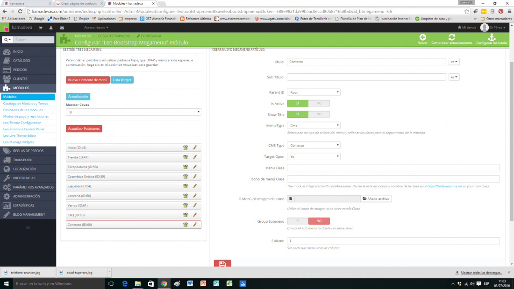The image size is (514, 289).
Task: Set Show Title to NO
Action: pyautogui.click(x=319, y=114)
